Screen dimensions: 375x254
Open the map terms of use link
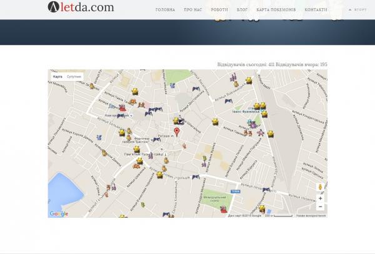[309, 215]
